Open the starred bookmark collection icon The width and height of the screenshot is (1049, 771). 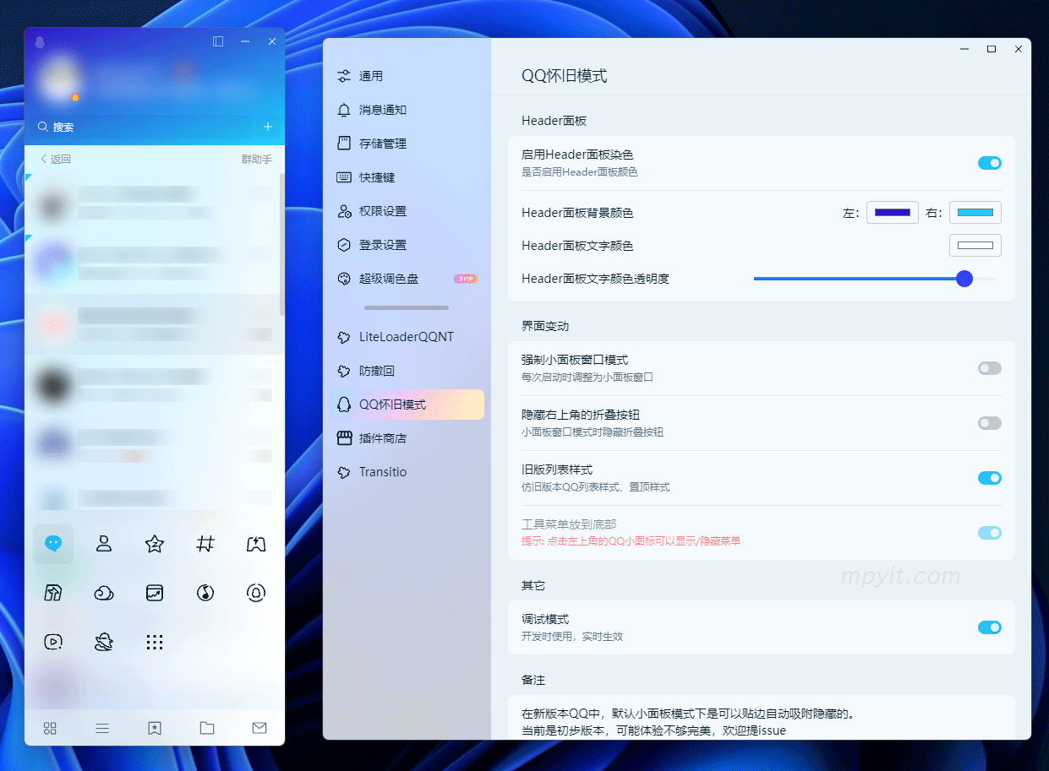click(155, 728)
